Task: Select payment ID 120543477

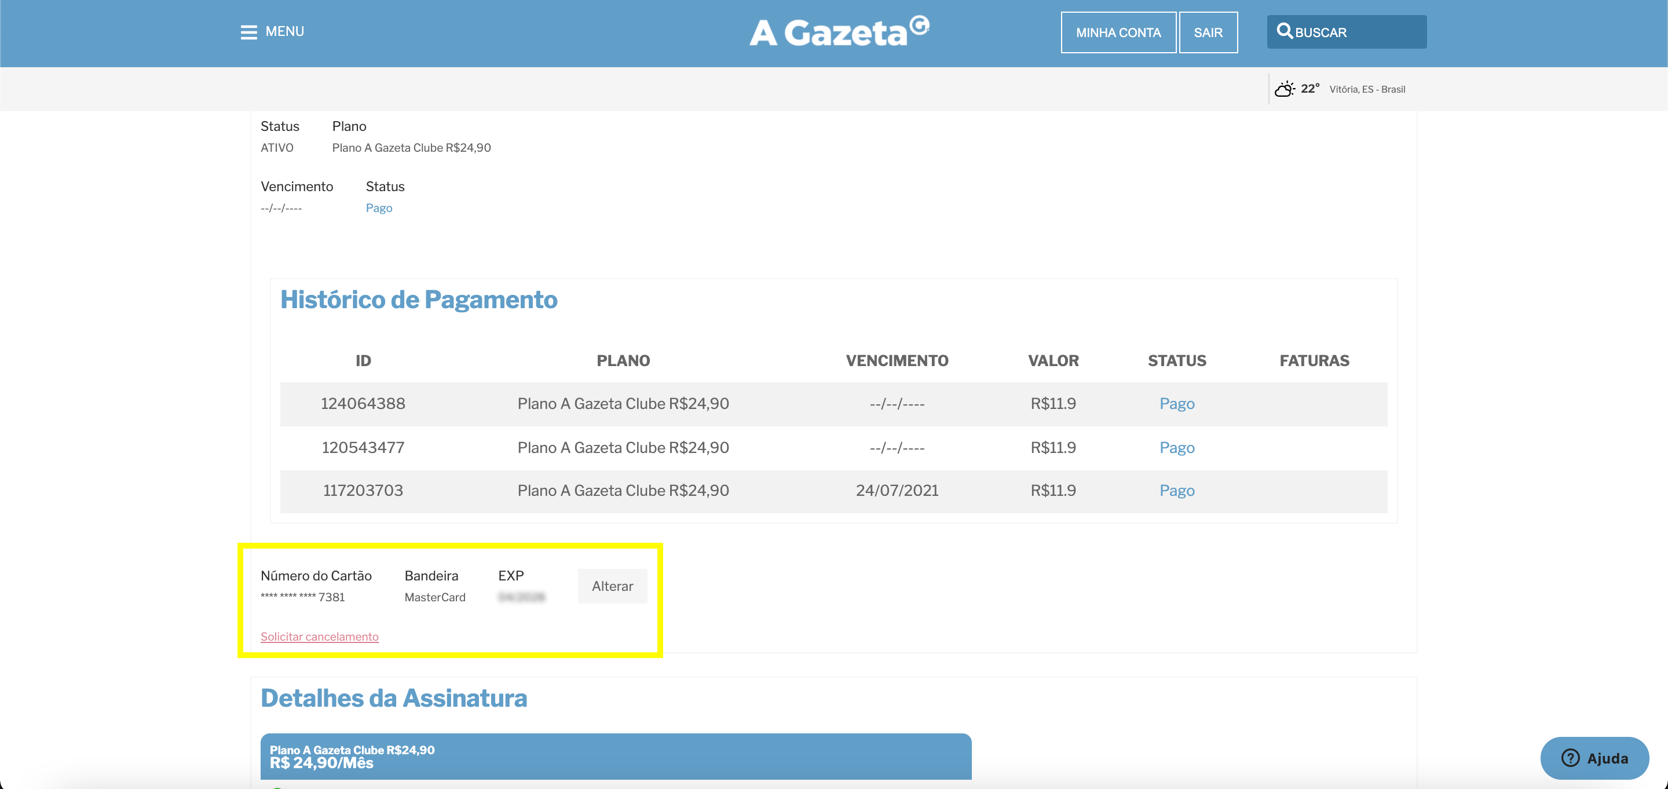Action: [x=363, y=448]
